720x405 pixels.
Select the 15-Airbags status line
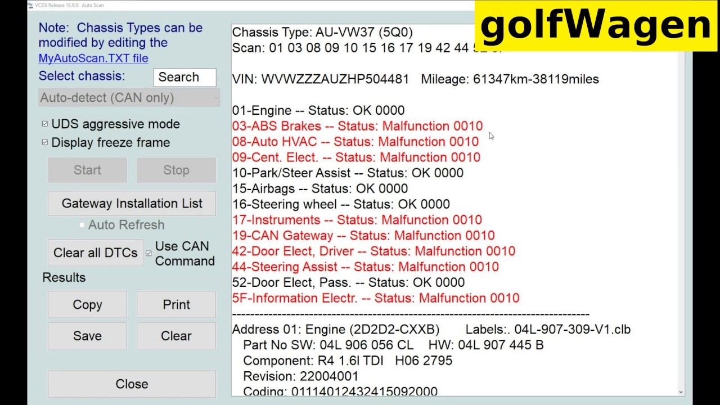(320, 188)
